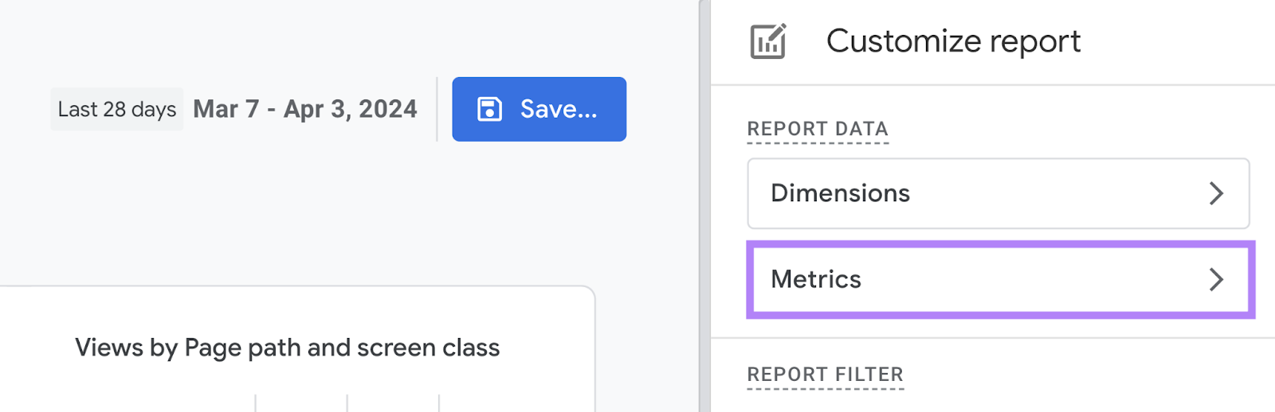Viewport: 1275px width, 412px height.
Task: Click the floppy disk save icon
Action: [x=489, y=109]
